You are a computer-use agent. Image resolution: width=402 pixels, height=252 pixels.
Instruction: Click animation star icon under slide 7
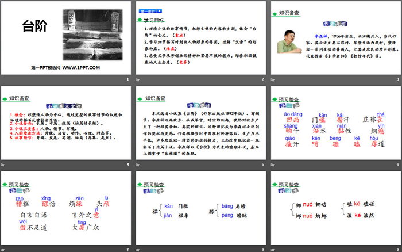[2, 250]
